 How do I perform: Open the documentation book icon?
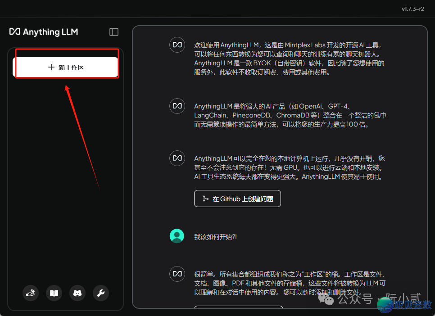[54, 293]
